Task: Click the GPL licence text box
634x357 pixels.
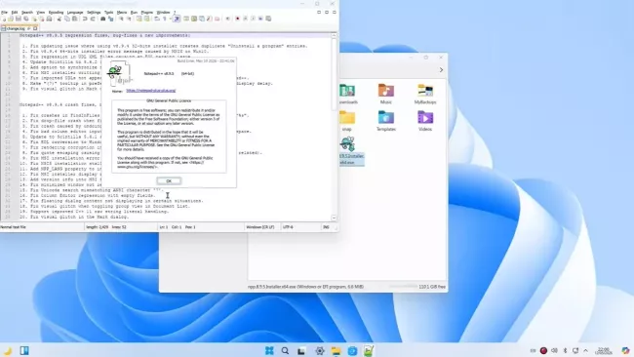Action: pyautogui.click(x=169, y=137)
